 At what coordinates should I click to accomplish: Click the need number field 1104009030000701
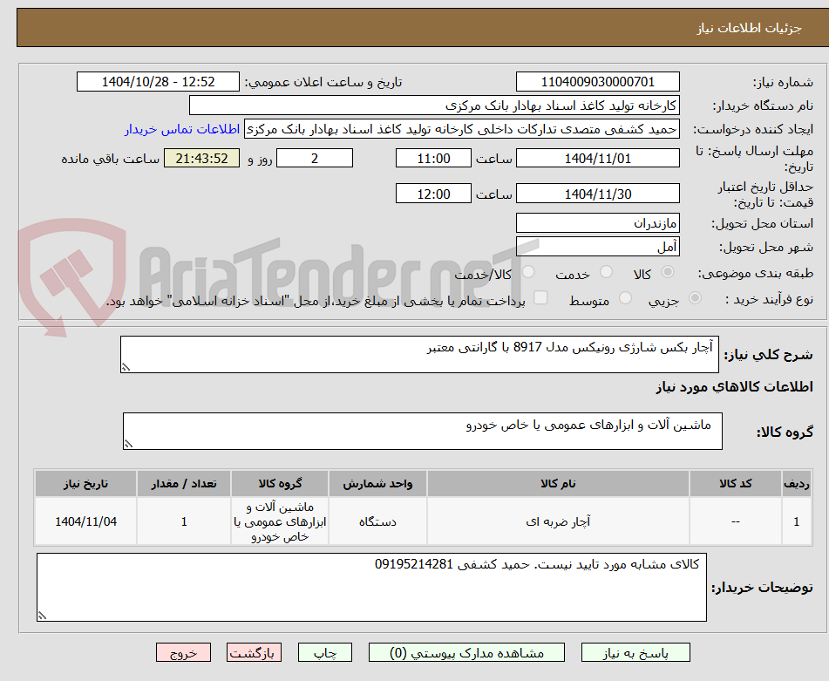597,82
